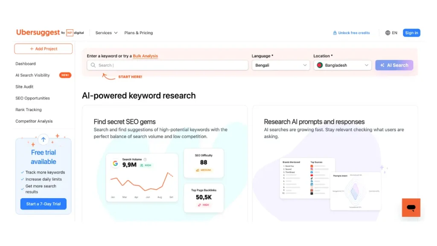Click Research AI prompts and responses heading
This screenshot has width=437, height=246.
pyautogui.click(x=314, y=122)
